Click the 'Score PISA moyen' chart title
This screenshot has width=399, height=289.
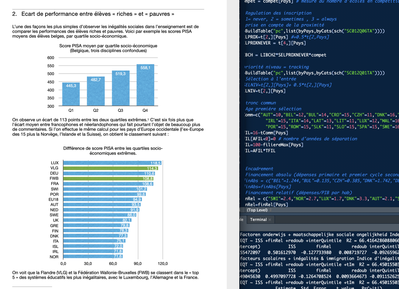pos(108,46)
